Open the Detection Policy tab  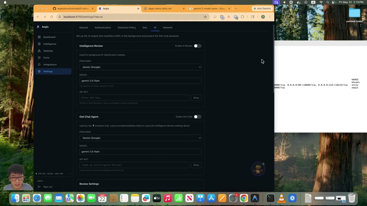click(127, 27)
